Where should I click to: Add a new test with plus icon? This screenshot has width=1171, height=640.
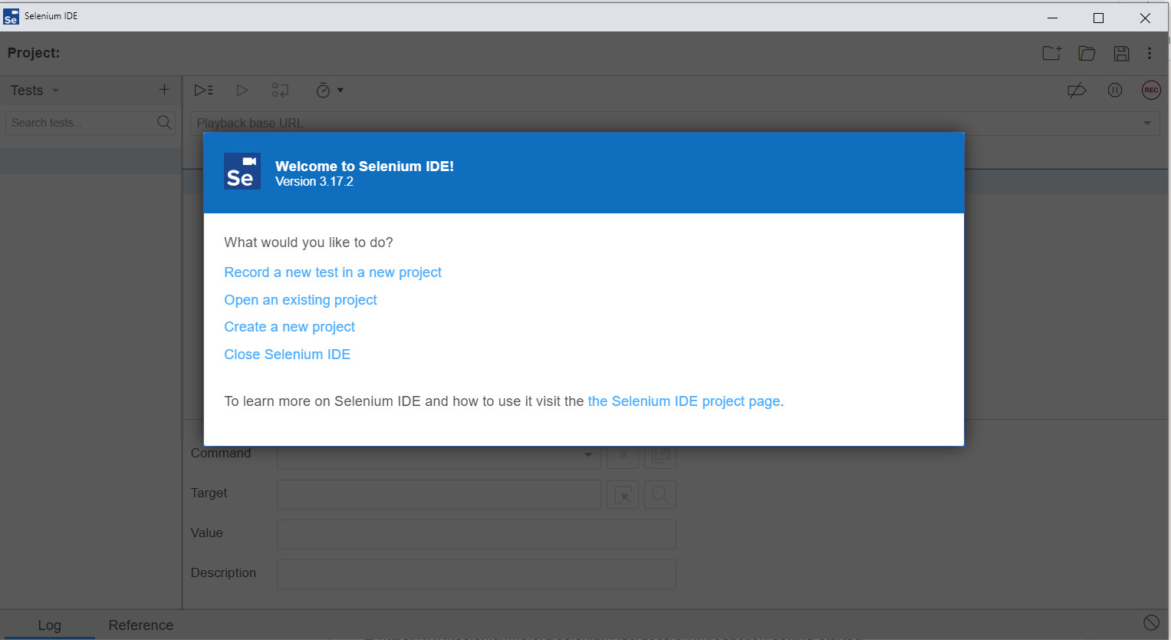164,90
